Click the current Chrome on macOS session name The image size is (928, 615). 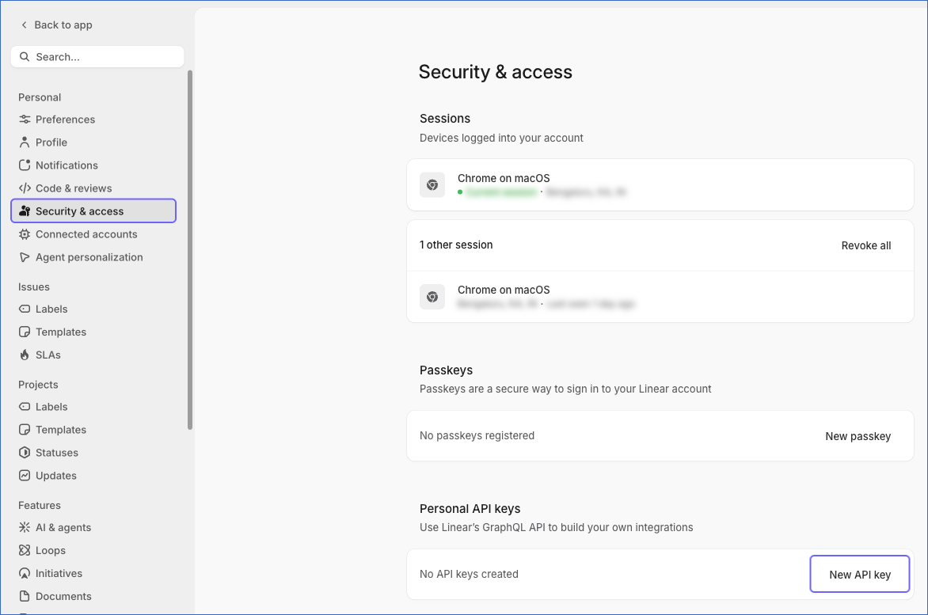pyautogui.click(x=503, y=178)
